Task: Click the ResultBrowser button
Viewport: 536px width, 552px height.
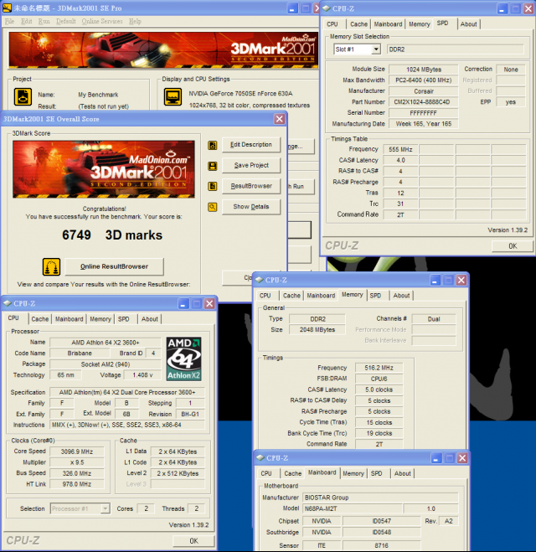Action: click(x=251, y=186)
